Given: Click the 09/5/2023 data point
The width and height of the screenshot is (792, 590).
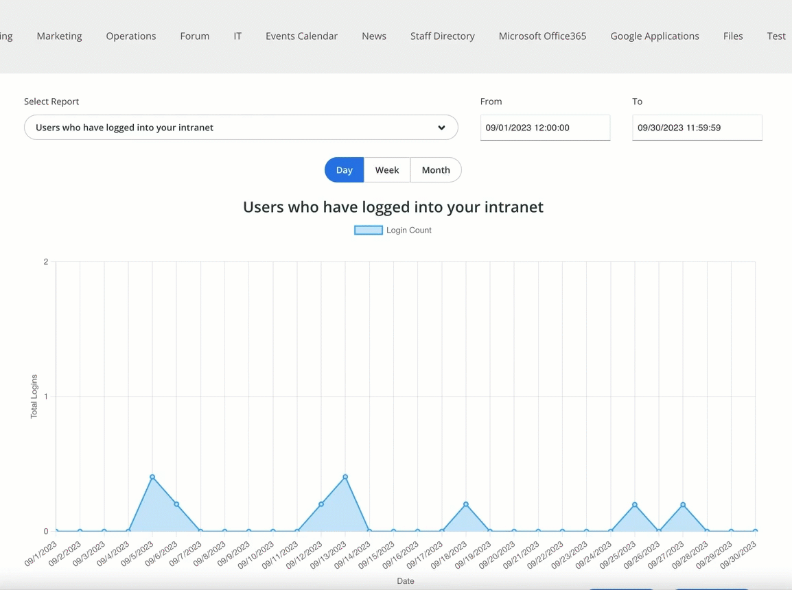Looking at the screenshot, I should pos(152,477).
